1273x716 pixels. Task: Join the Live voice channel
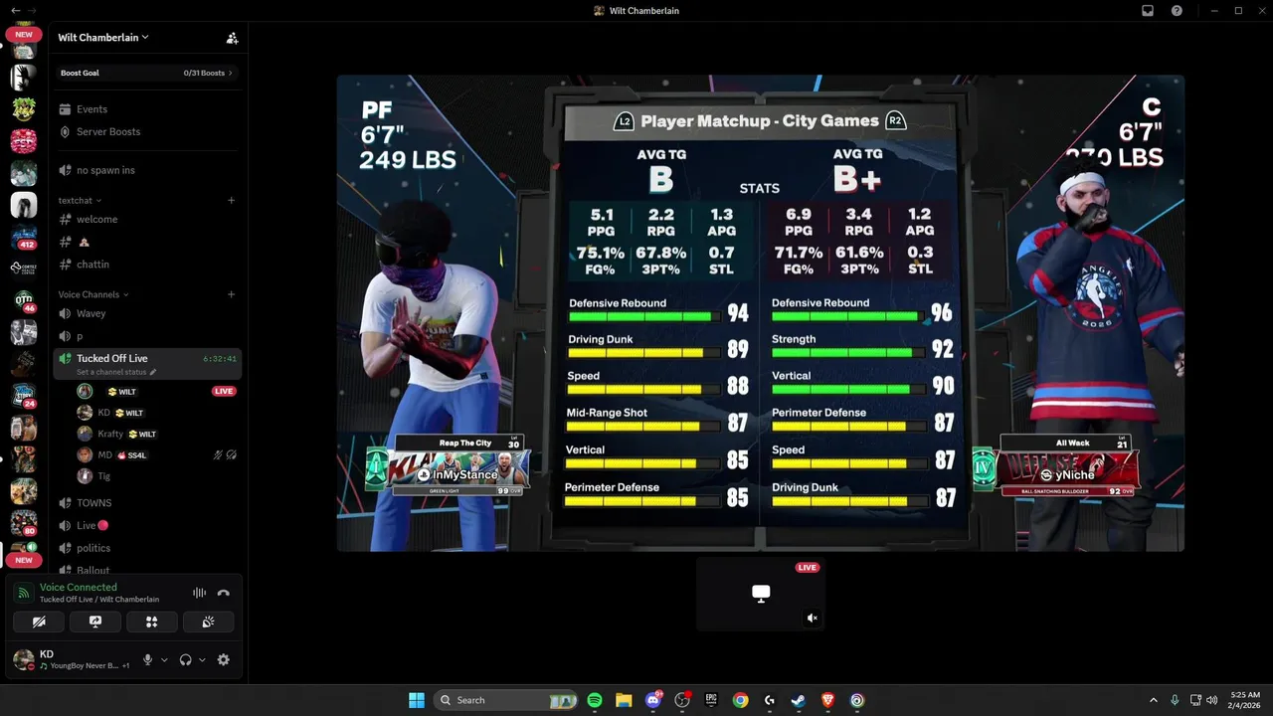pyautogui.click(x=147, y=525)
